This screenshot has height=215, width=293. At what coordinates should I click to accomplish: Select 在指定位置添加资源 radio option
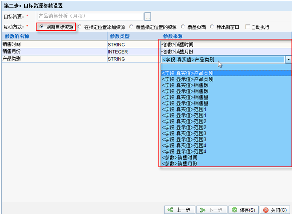80,27
